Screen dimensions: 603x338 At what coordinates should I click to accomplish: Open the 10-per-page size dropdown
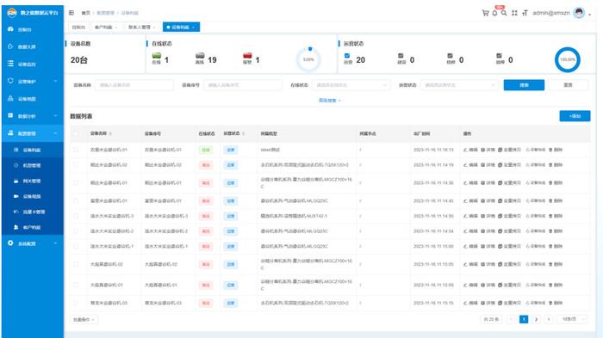click(572, 319)
